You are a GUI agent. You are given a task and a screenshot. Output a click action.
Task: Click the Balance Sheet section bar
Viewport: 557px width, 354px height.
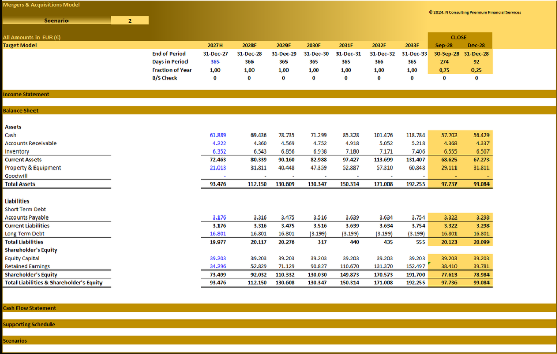point(279,111)
